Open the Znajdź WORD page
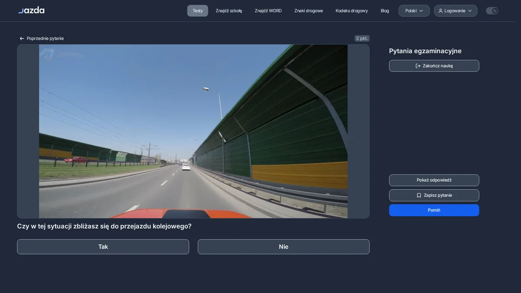The height and width of the screenshot is (293, 521). 268,11
